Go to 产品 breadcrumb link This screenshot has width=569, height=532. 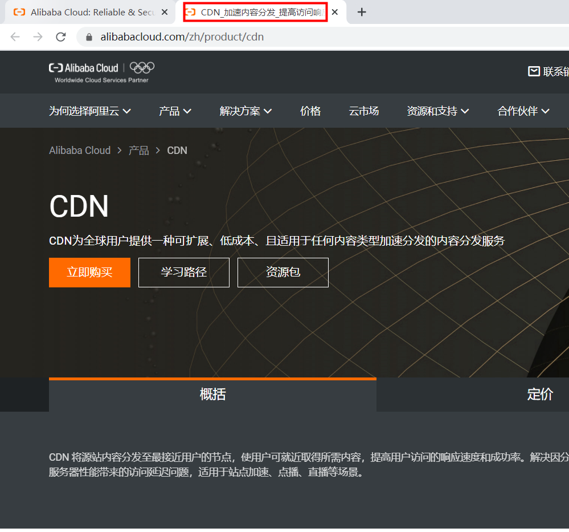[x=138, y=151]
